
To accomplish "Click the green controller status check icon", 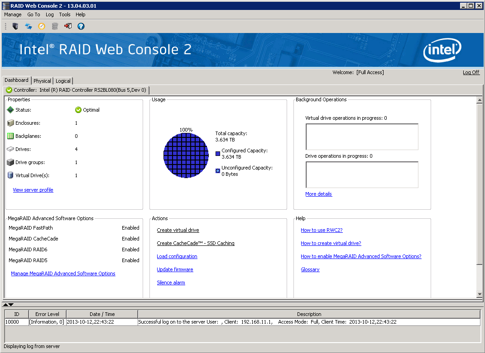I will coord(9,90).
